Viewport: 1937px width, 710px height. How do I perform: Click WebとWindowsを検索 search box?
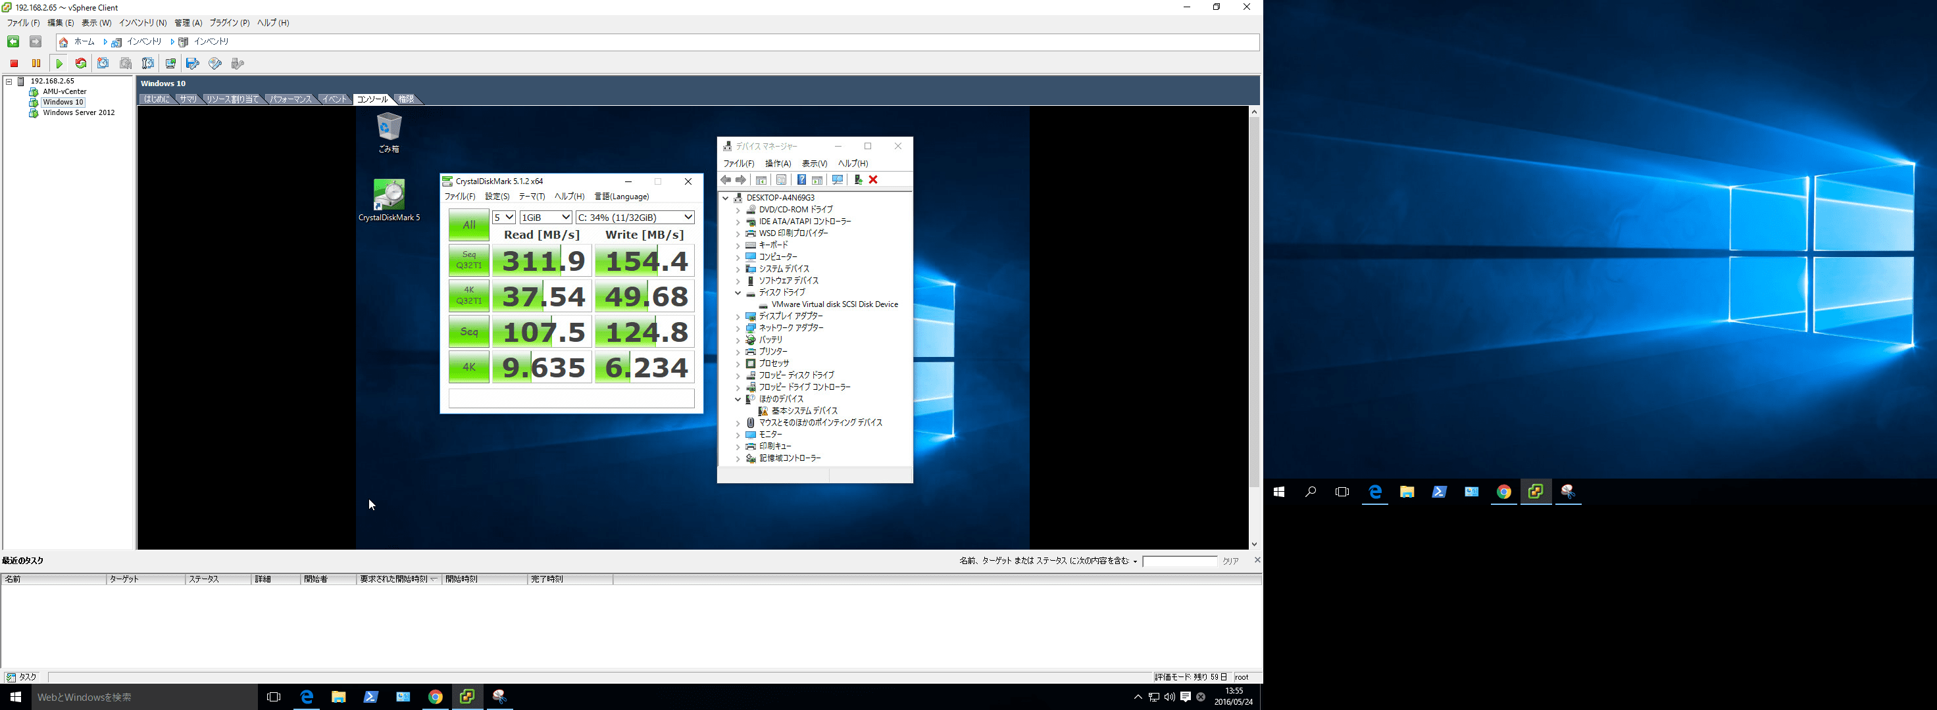tap(145, 698)
